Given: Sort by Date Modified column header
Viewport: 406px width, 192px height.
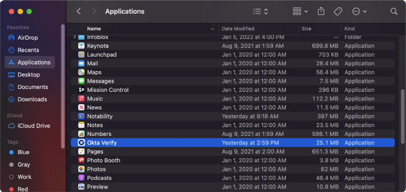Looking at the screenshot, I should [x=238, y=29].
